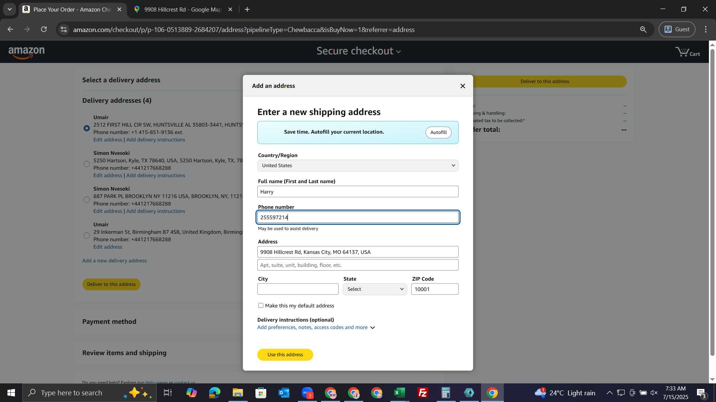Select Simon Nvesoki Kyle TX address radio

coord(87,164)
